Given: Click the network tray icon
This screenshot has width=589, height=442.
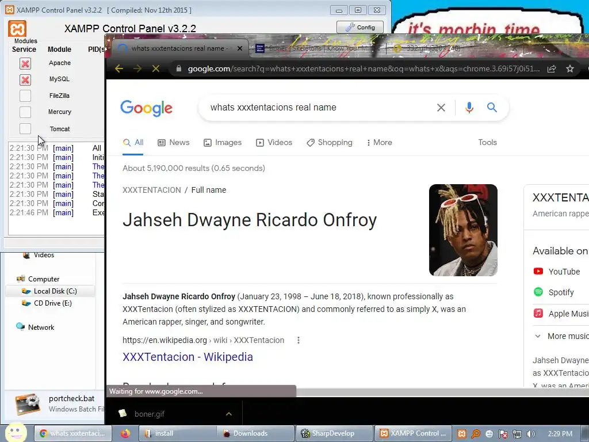Looking at the screenshot, I should click(517, 434).
